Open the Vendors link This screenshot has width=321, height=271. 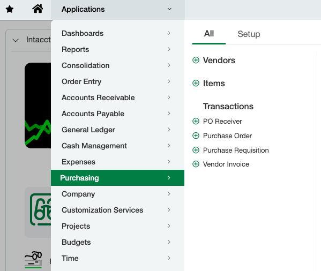tap(219, 61)
